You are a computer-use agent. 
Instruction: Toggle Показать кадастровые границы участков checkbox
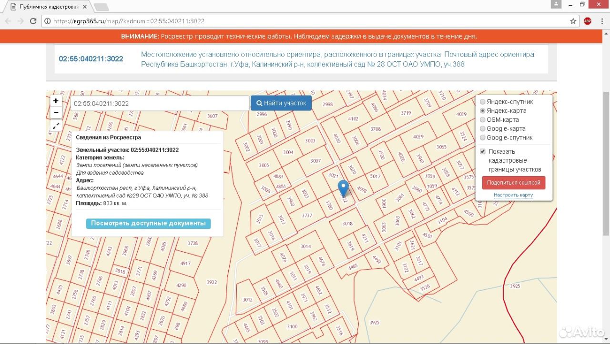483,152
